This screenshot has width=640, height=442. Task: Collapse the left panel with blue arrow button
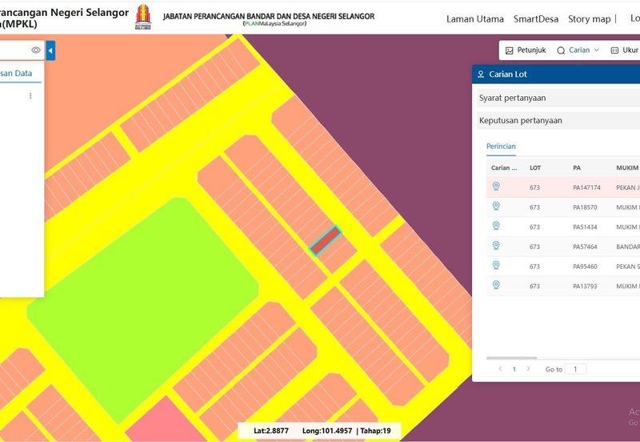[50, 50]
